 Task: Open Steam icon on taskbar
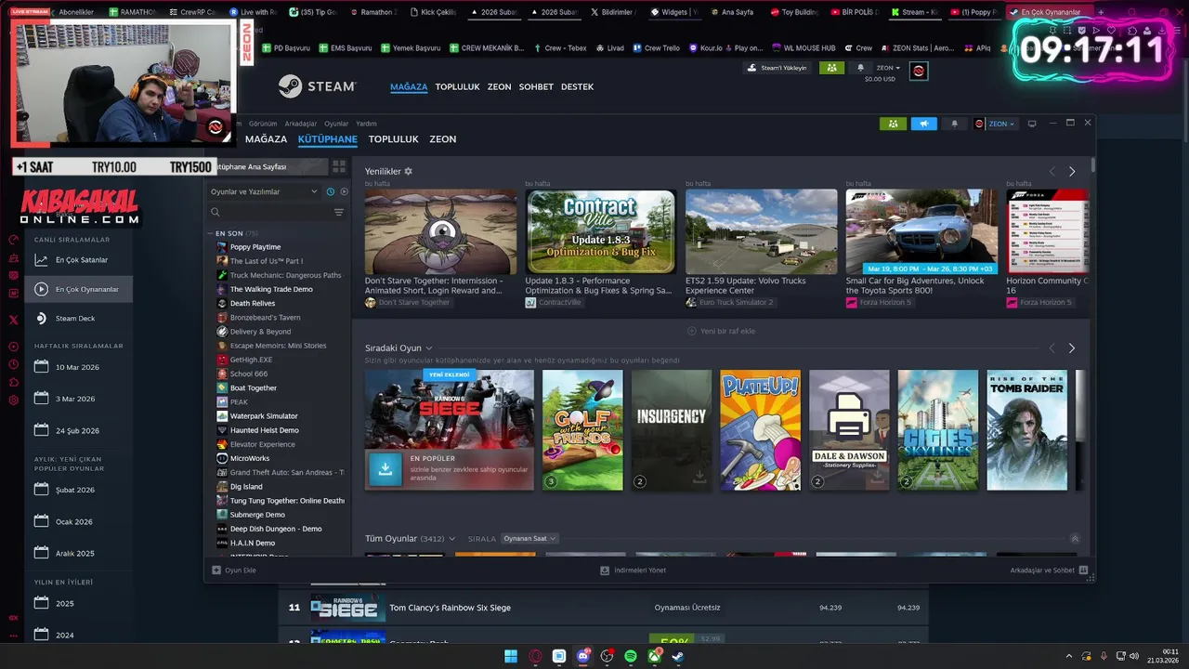678,656
